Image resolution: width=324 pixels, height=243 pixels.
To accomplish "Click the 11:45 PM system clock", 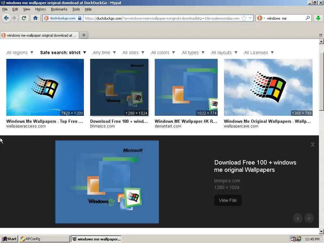I will pos(312,239).
